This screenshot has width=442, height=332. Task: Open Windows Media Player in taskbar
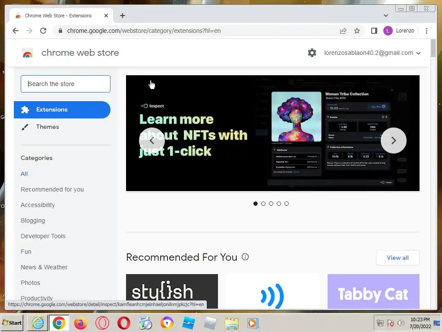(253, 323)
